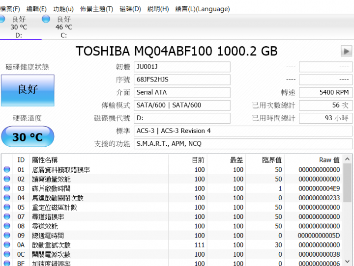354x266 pixels.
Task: Click the scroll up arrow of attribute list
Action: [347, 159]
